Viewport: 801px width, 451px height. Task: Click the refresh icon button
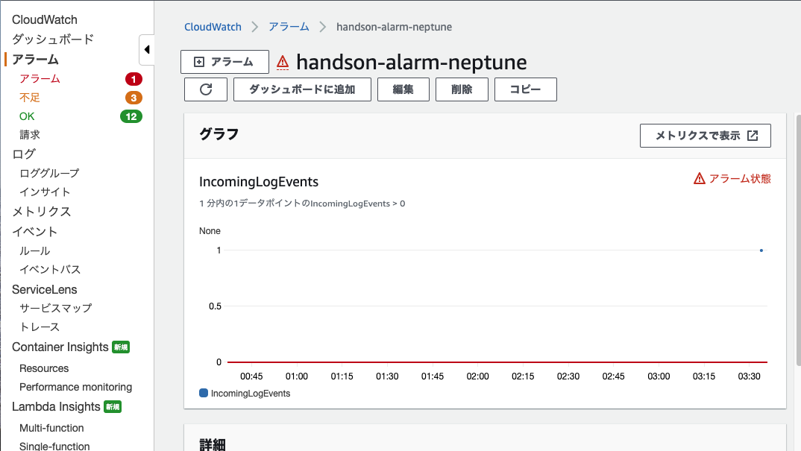coord(206,89)
